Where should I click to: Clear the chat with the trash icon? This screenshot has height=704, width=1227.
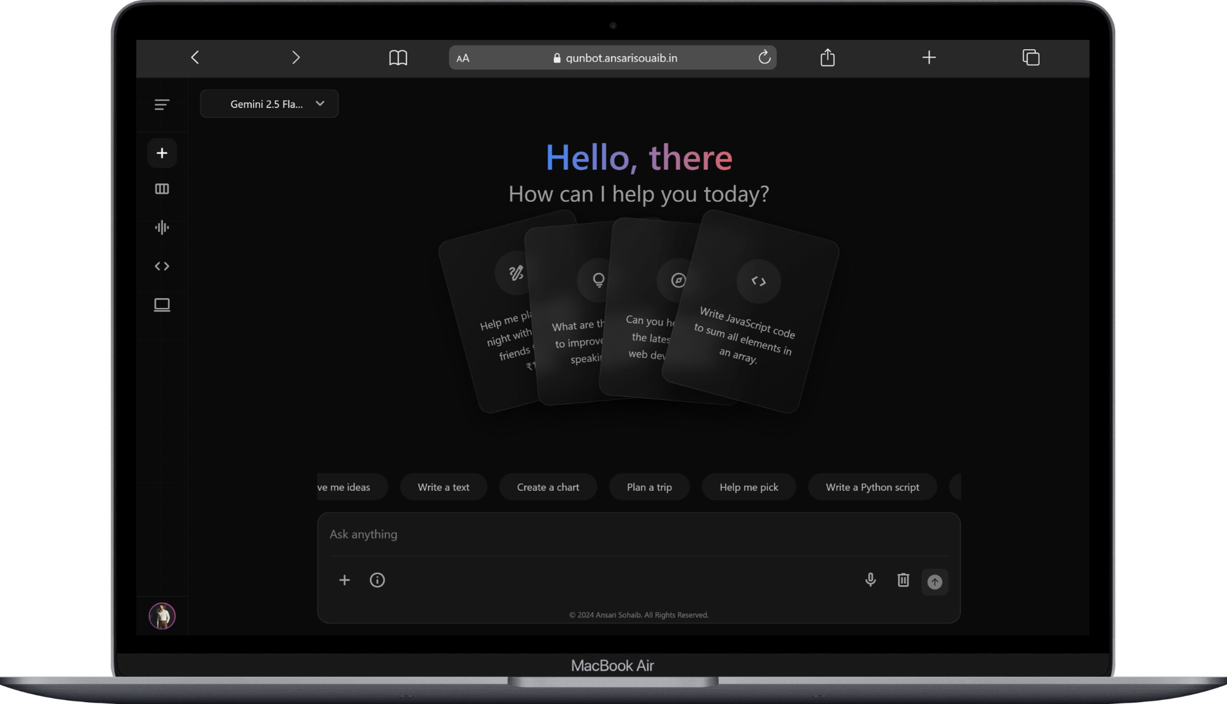(x=903, y=580)
